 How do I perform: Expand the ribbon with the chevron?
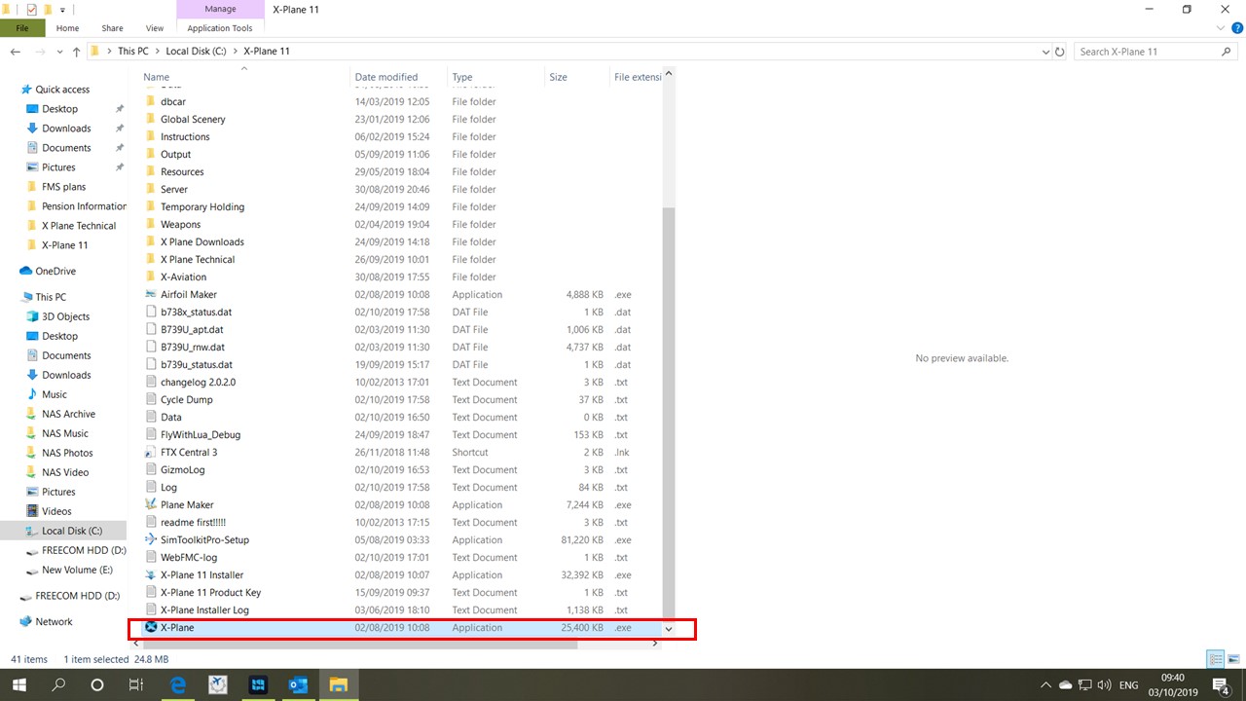1222,28
